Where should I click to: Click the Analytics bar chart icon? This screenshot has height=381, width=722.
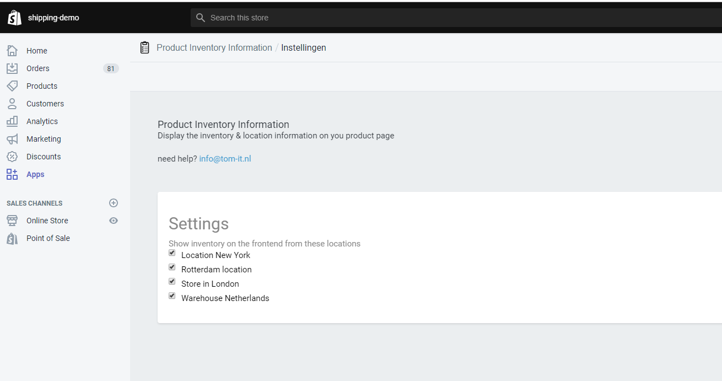12,121
